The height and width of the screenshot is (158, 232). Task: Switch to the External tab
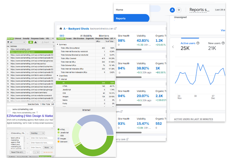[x=18, y=38]
